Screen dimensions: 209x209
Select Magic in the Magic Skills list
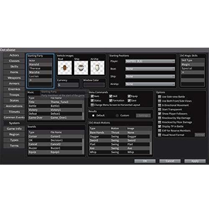point(193,64)
